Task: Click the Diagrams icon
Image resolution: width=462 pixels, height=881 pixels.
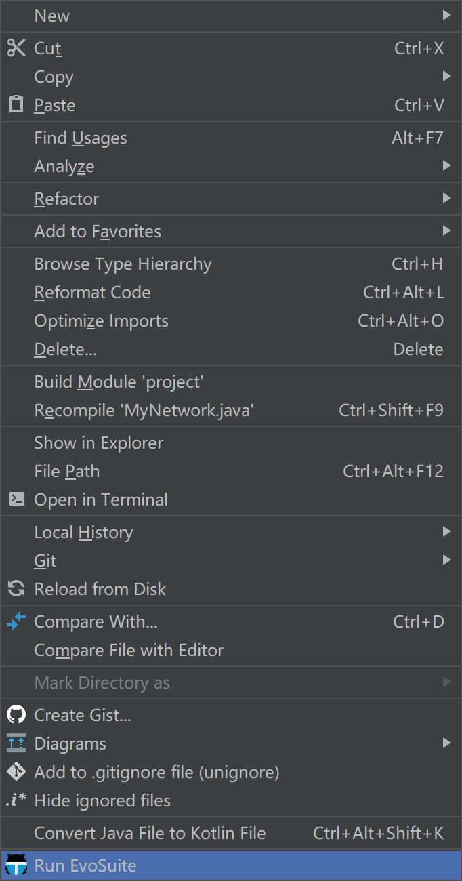Action: 16,743
